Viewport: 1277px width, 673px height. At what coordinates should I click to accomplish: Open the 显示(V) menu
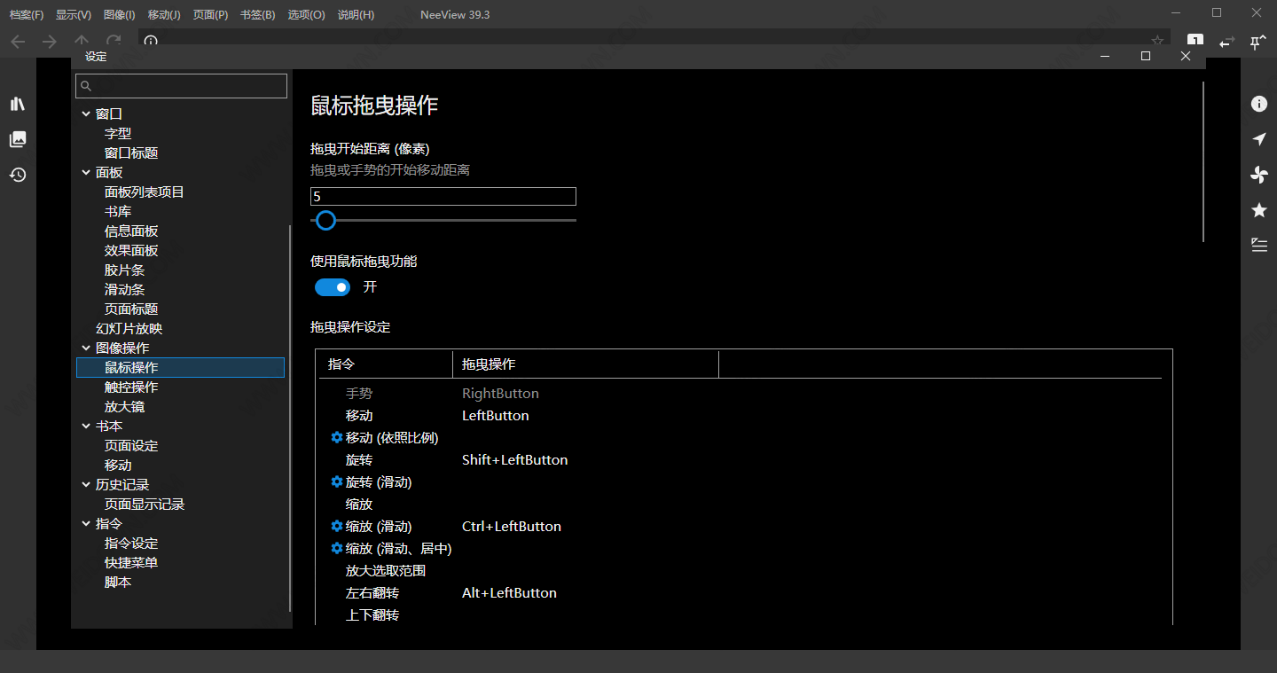74,15
